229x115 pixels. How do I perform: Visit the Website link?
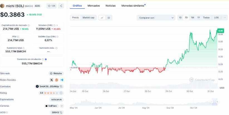tap(56, 73)
